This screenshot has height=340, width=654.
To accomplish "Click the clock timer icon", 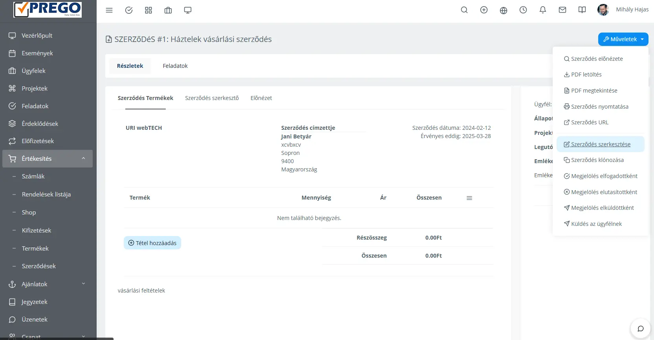I will pos(523,10).
